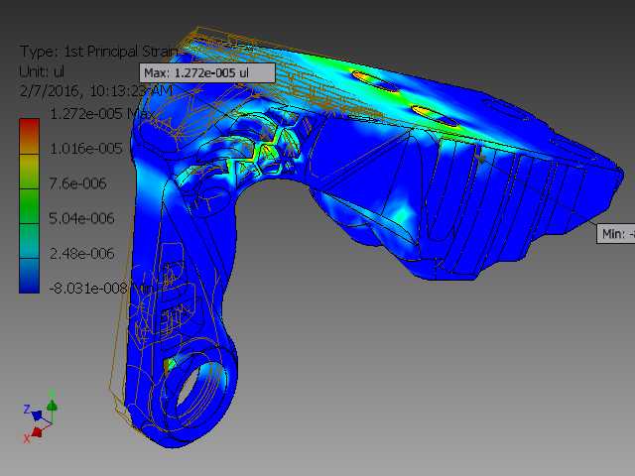Click the Max: 1.272e-005 ul probe label

coord(207,72)
